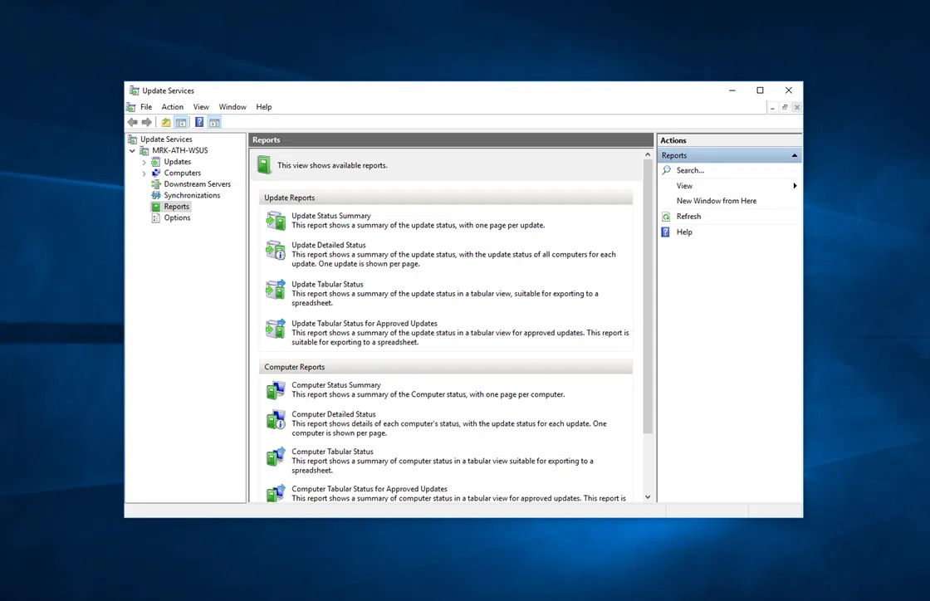Click the Refresh icon in Actions pane
This screenshot has height=601, width=930.
666,217
